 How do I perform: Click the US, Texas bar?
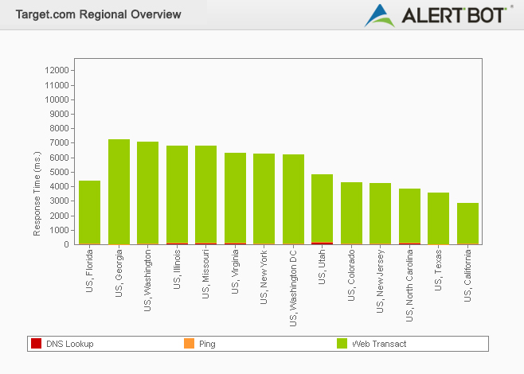(438, 219)
